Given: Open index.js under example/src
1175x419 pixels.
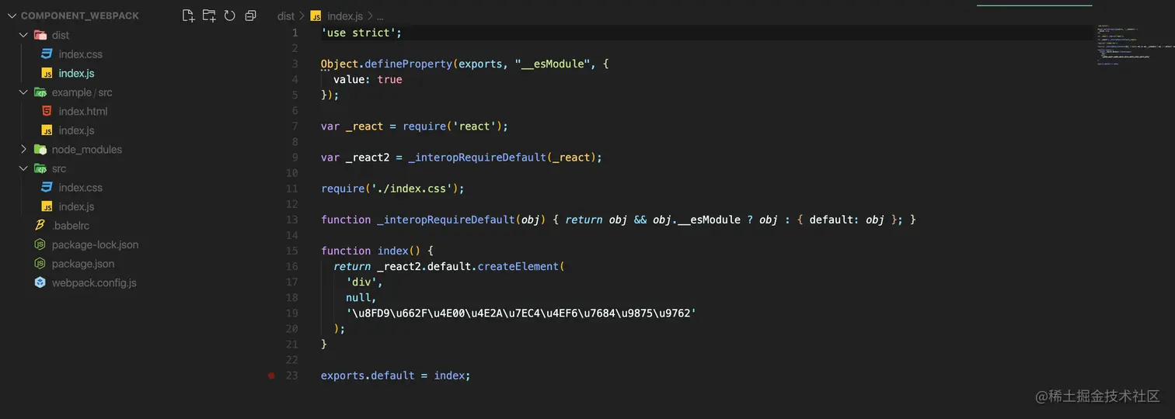Looking at the screenshot, I should (x=76, y=130).
